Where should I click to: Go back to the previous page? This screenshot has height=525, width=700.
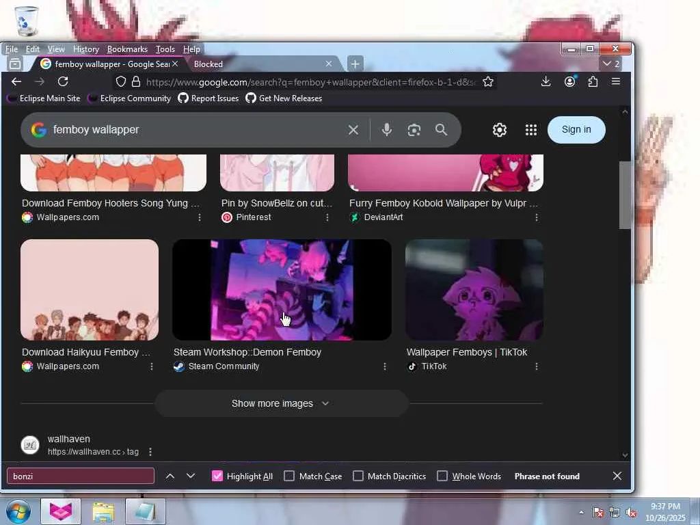[16, 82]
